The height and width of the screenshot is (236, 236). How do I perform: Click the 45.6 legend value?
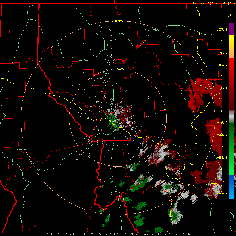pos(223,76)
